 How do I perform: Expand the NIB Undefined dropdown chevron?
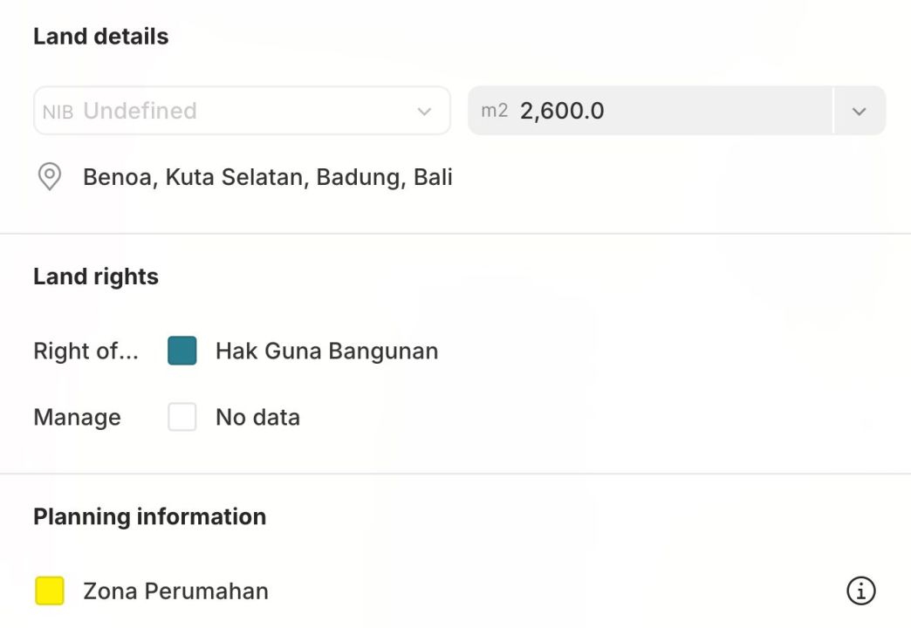click(x=424, y=111)
